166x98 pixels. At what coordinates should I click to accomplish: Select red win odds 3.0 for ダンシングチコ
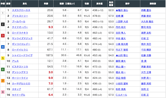pyautogui.click(x=51, y=72)
